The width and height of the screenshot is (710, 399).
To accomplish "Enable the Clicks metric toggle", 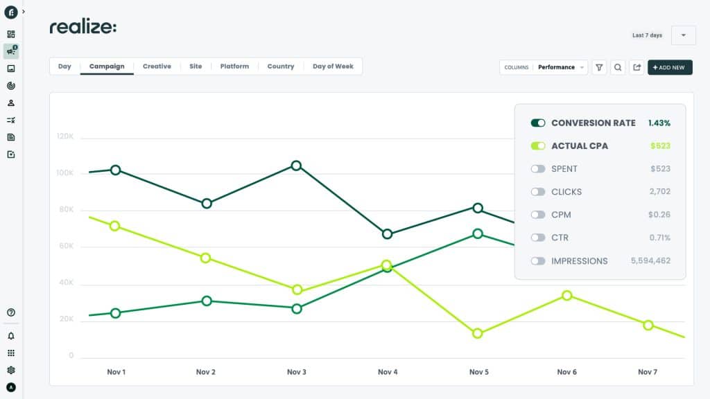I will tap(538, 192).
